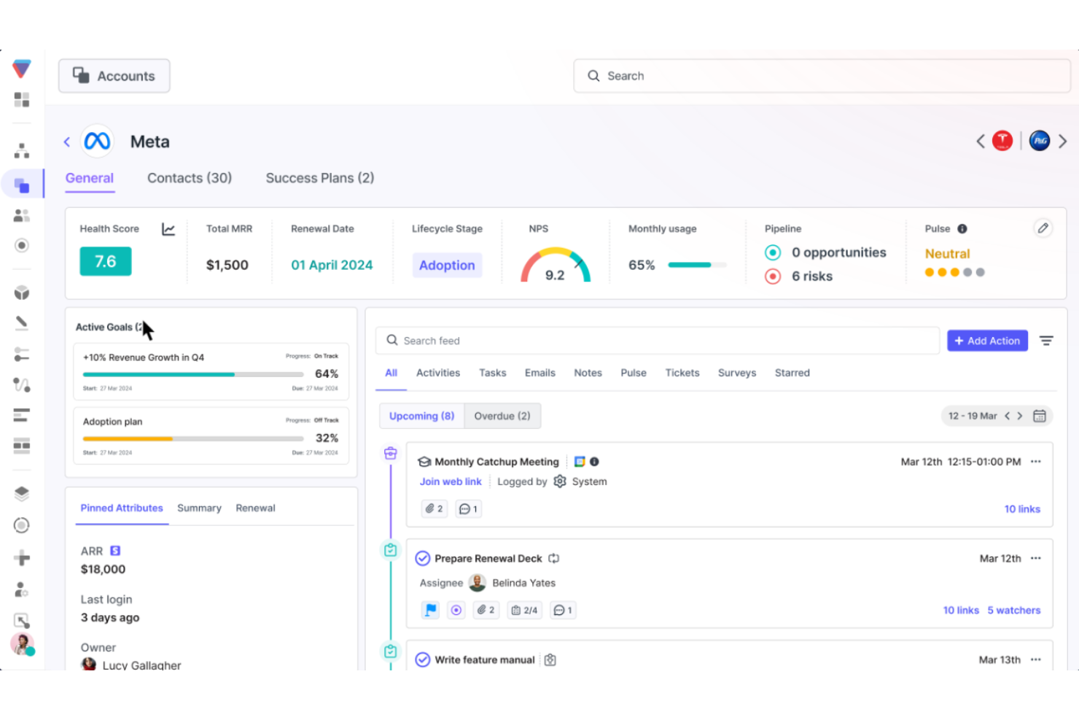Select the Notes feed filter tab
Image resolution: width=1079 pixels, height=720 pixels.
[588, 373]
